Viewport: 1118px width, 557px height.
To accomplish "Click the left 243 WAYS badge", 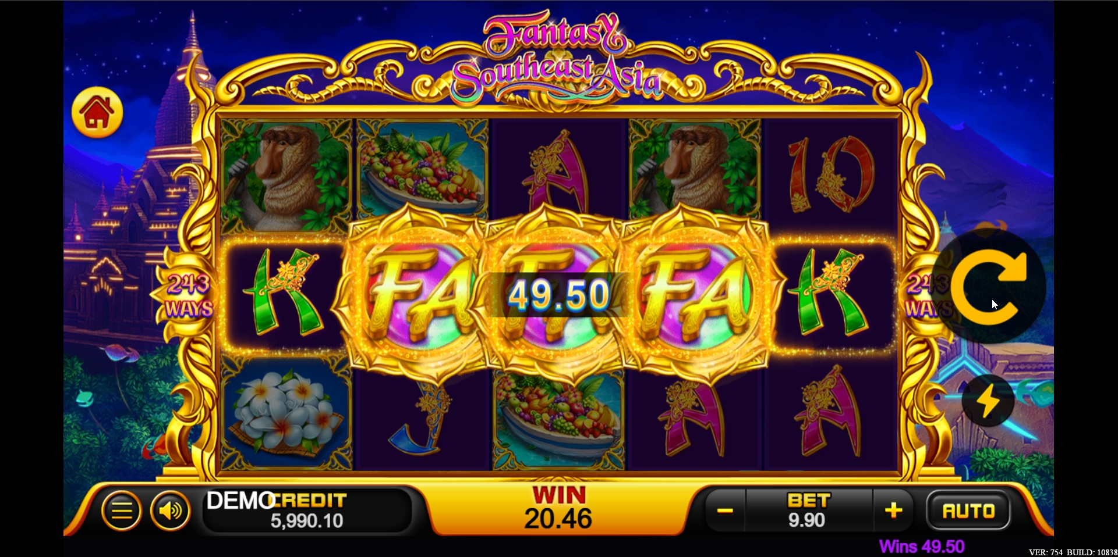I will pos(188,296).
